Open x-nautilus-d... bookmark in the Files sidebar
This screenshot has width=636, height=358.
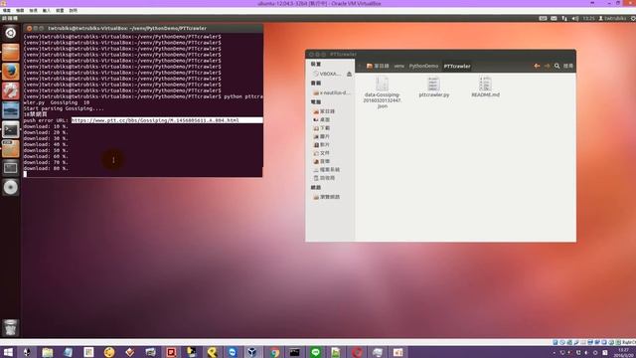coord(331,92)
